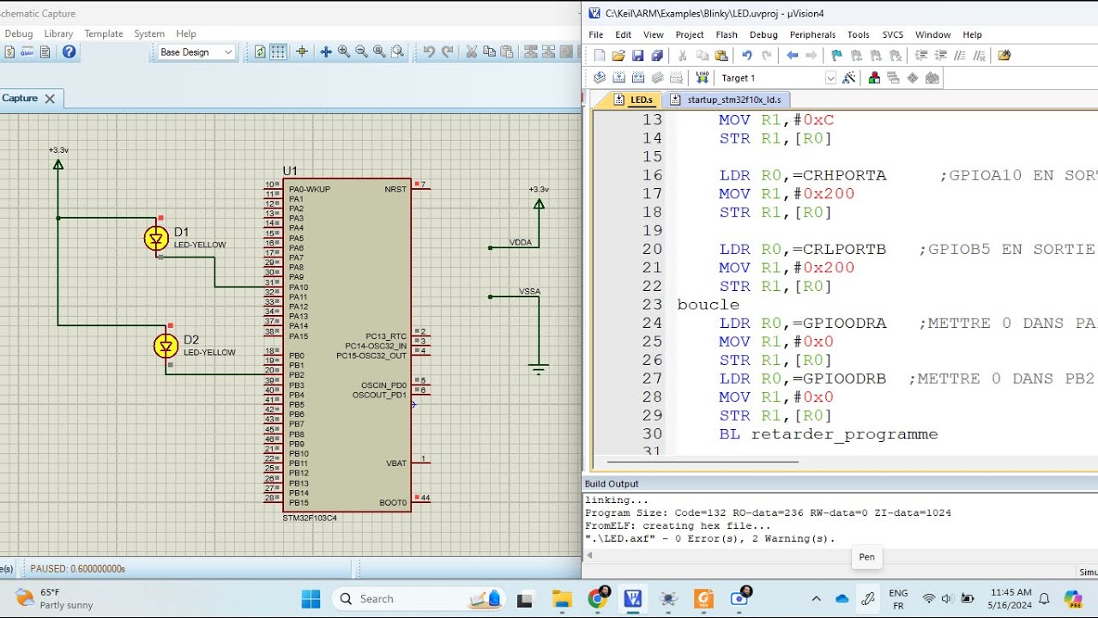Open Chrome from the taskbar
Viewport: 1098px width, 618px height.
598,598
